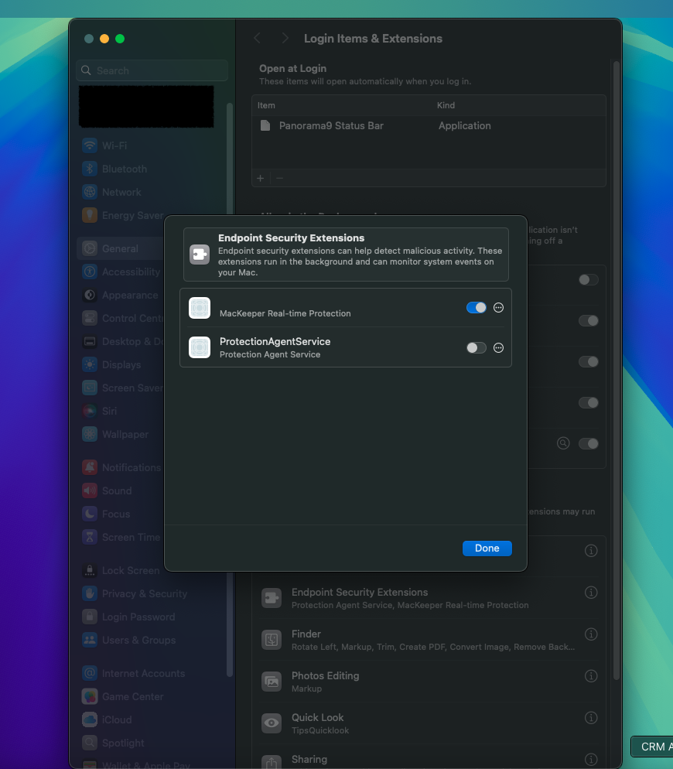
Task: Go forward using the toolbar forward arrow
Action: [285, 38]
